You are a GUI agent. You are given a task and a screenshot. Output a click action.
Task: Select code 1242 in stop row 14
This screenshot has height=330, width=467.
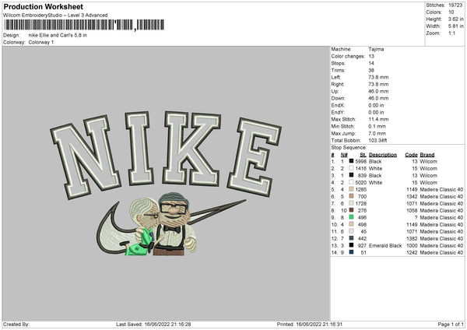tap(413, 253)
